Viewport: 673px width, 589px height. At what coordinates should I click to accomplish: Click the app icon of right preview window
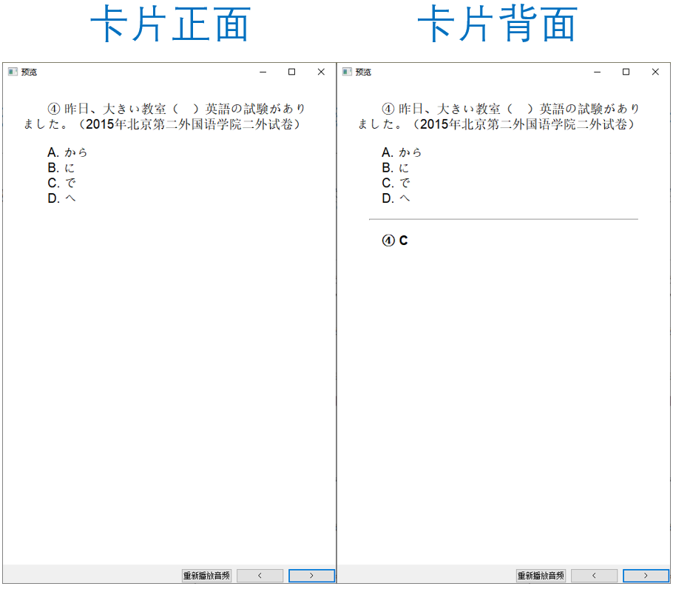click(x=348, y=72)
